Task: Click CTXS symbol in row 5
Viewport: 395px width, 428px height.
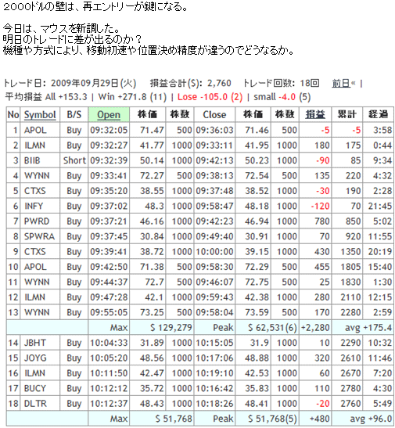Action: click(35, 191)
